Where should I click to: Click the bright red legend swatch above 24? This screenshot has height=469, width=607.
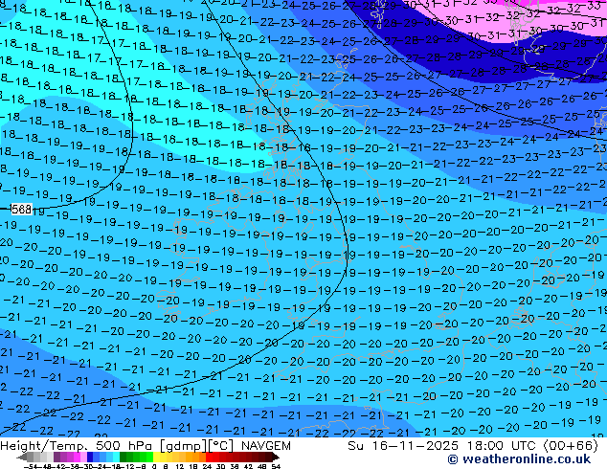coord(209,458)
